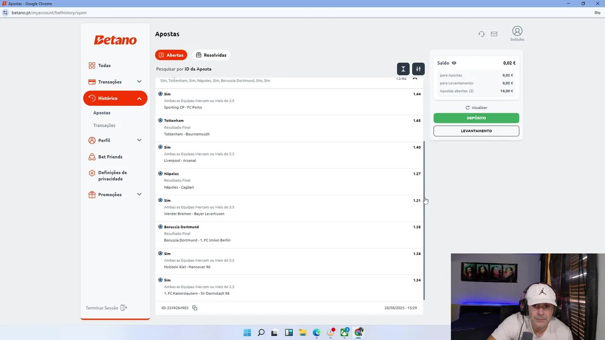The height and width of the screenshot is (340, 605).
Task: Click the Sporting CP - FC Porto match
Action: pyautogui.click(x=183, y=107)
